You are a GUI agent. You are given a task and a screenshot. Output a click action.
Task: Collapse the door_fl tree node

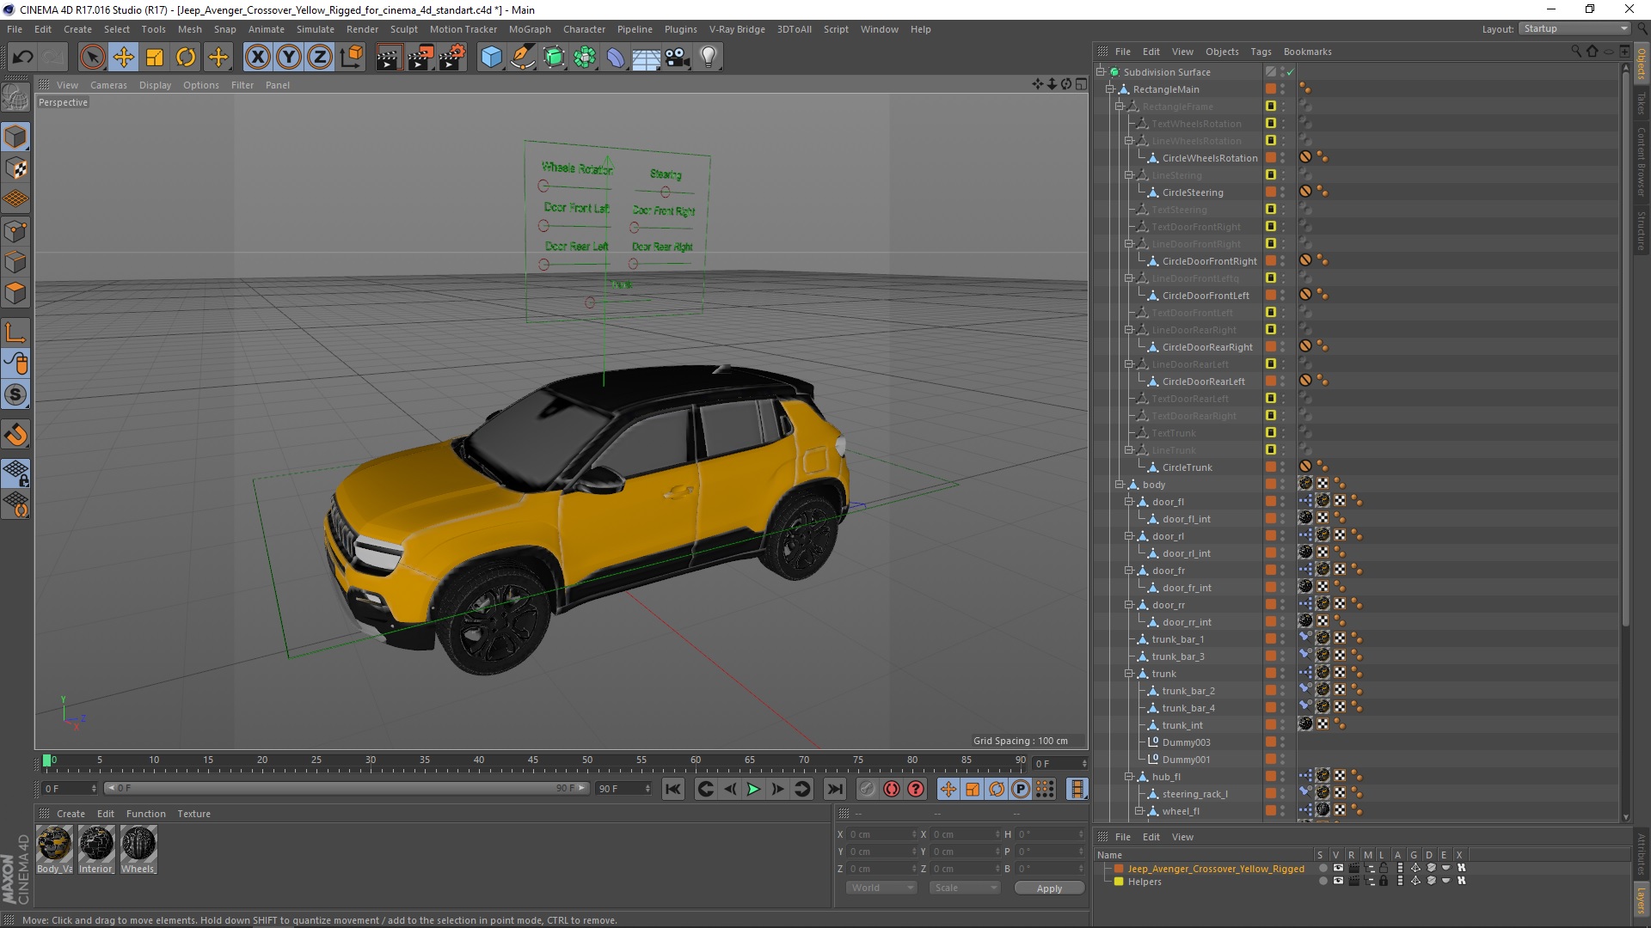1129,502
